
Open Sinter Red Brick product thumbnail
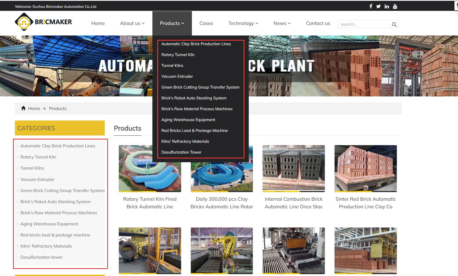(365, 168)
